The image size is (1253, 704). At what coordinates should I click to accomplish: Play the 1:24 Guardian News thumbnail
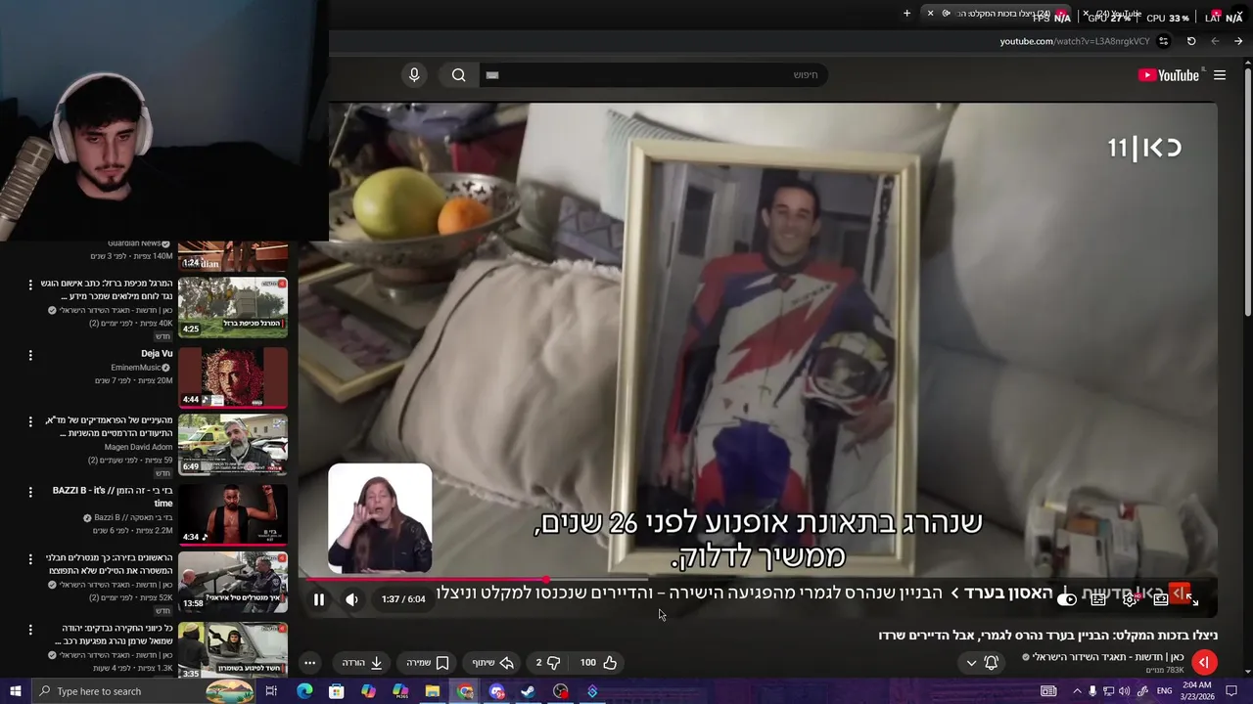pos(233,256)
